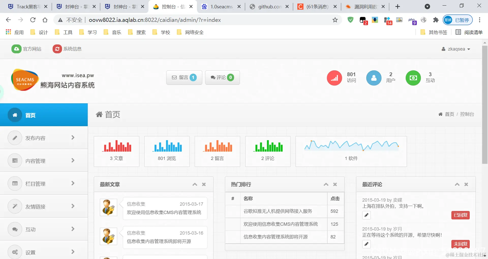Open the 控制台 breadcrumb link

[467, 114]
